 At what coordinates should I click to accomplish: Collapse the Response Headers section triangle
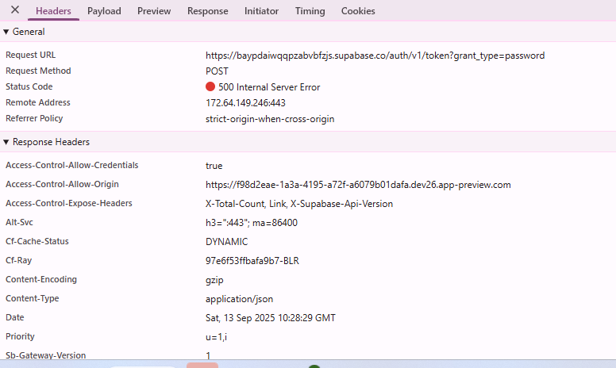coord(6,142)
